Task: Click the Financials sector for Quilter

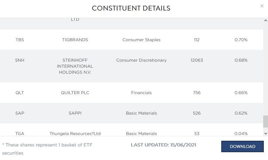Action: [141, 93]
